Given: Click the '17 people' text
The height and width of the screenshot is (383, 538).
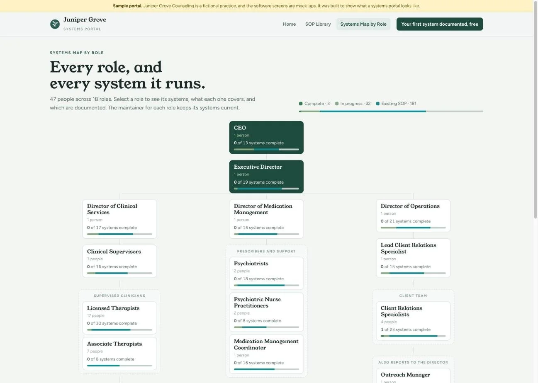Looking at the screenshot, I should (96, 315).
